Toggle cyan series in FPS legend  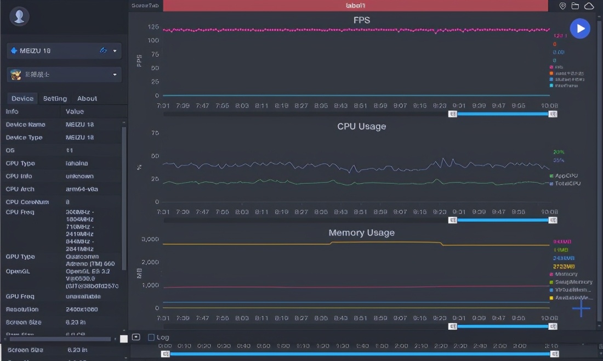(564, 86)
